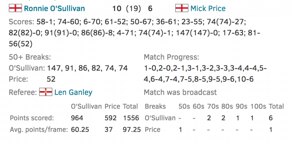Viewport: 292px width, 144px height.
Task: Click the England flag beside Ronnie O'Sullivan
Action: (15, 8)
